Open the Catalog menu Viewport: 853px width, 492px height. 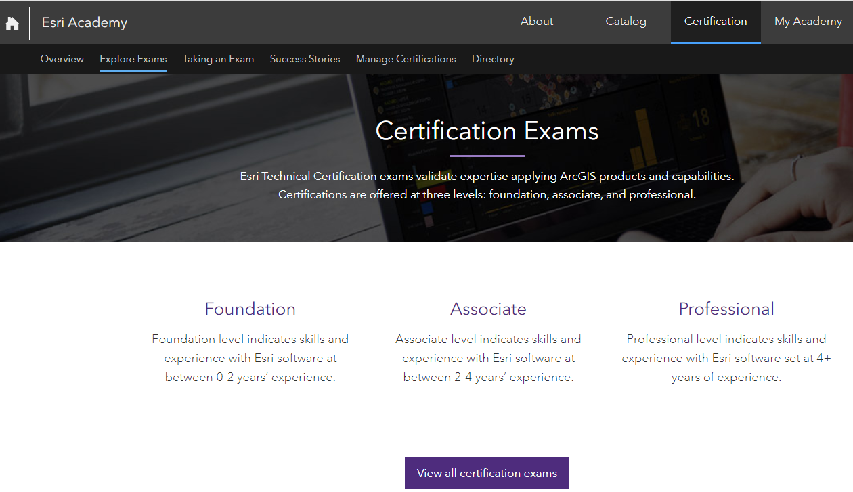tap(626, 22)
